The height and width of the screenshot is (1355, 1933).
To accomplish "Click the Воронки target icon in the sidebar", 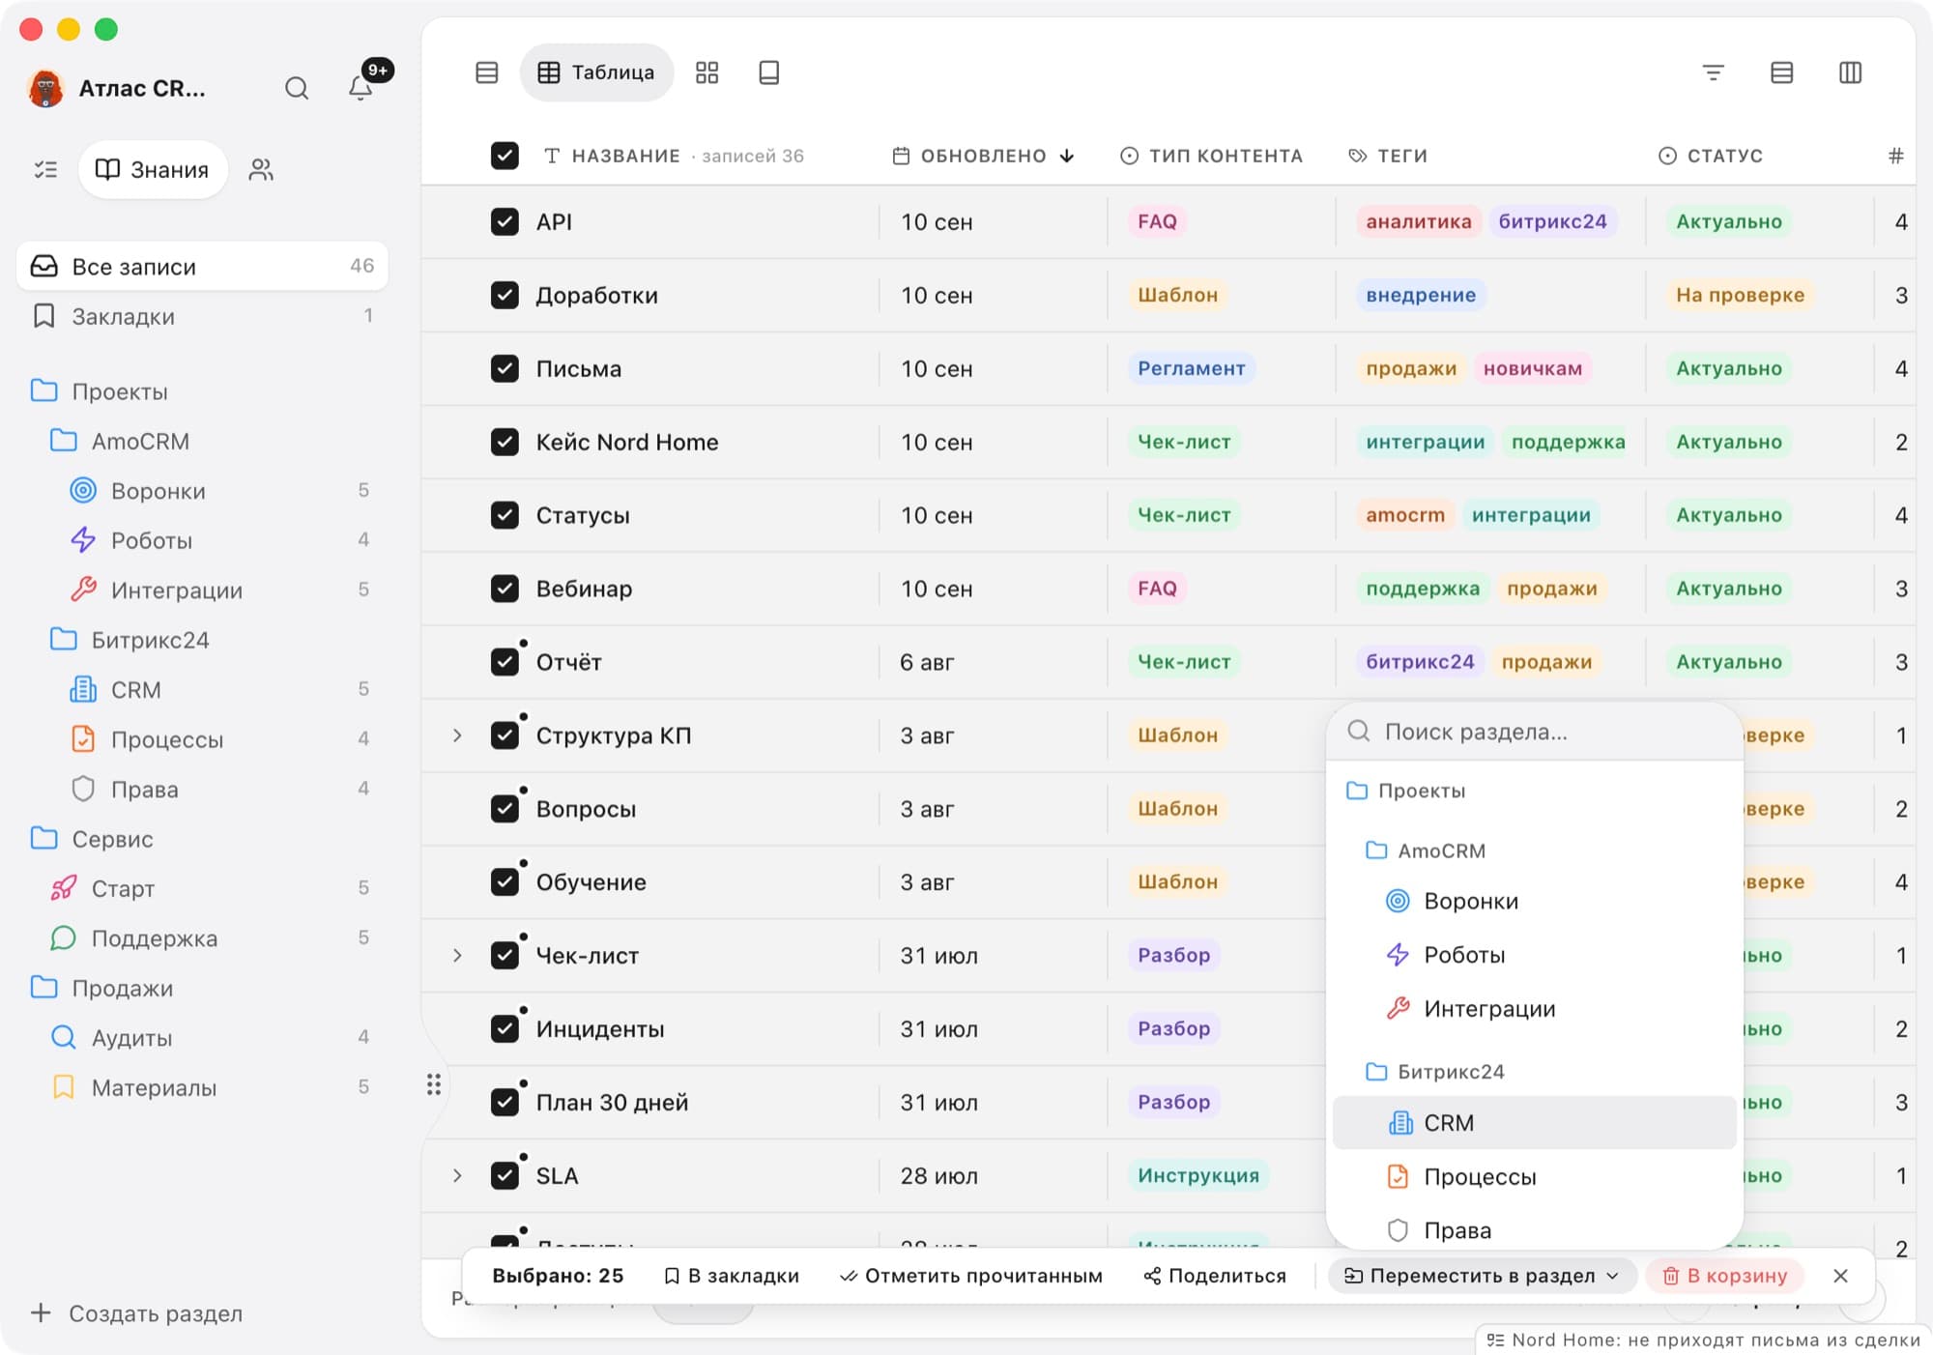I will (x=84, y=490).
